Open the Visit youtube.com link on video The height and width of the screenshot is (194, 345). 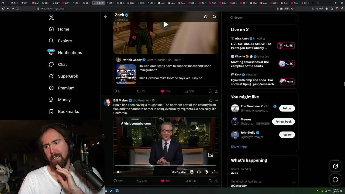[x=135, y=124]
